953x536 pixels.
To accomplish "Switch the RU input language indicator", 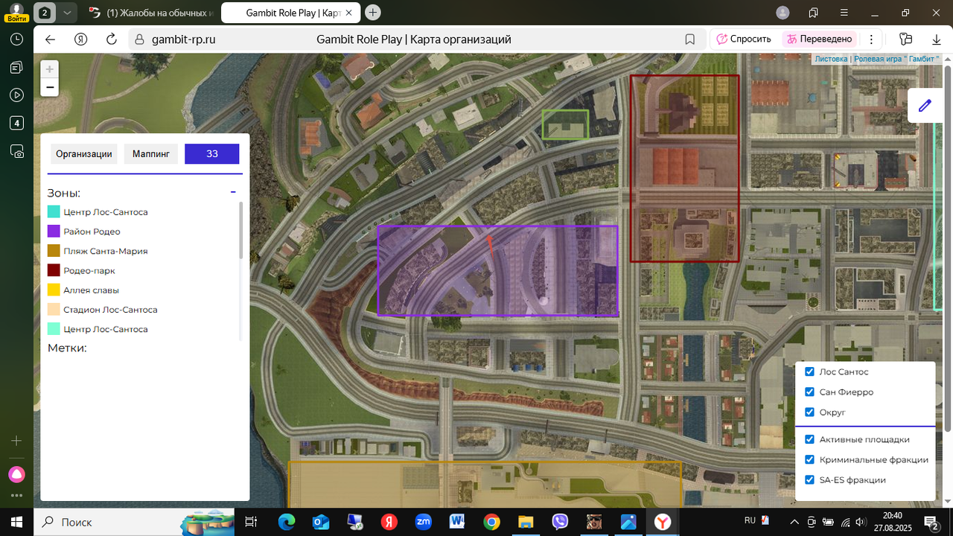I will (x=750, y=520).
